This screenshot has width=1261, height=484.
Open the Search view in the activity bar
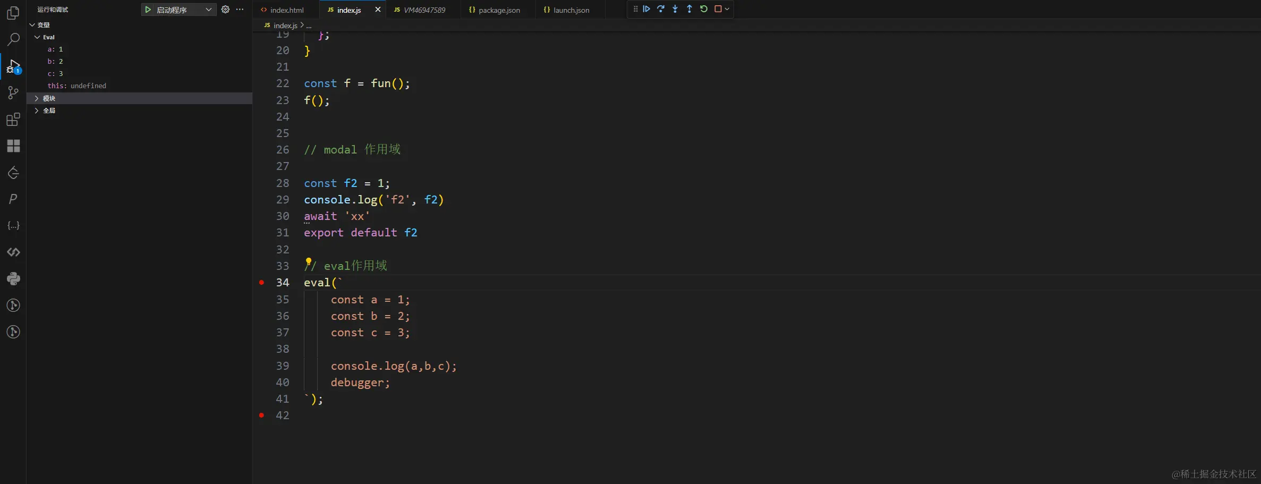click(x=13, y=39)
